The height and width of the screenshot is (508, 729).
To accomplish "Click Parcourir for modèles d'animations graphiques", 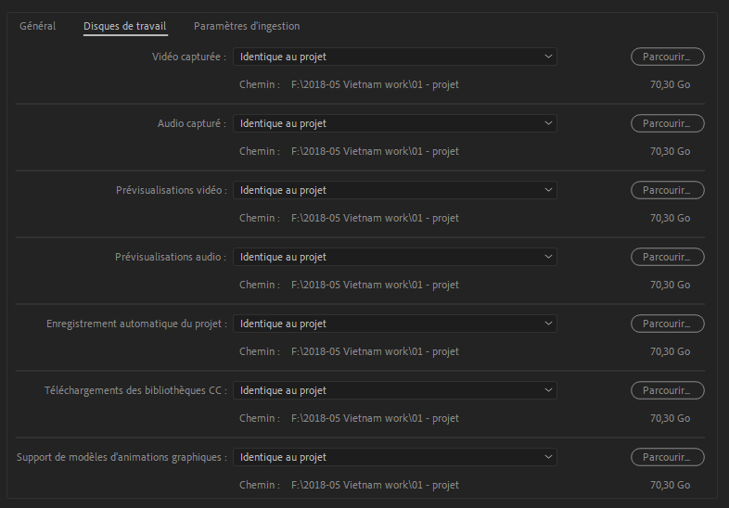I will [667, 457].
